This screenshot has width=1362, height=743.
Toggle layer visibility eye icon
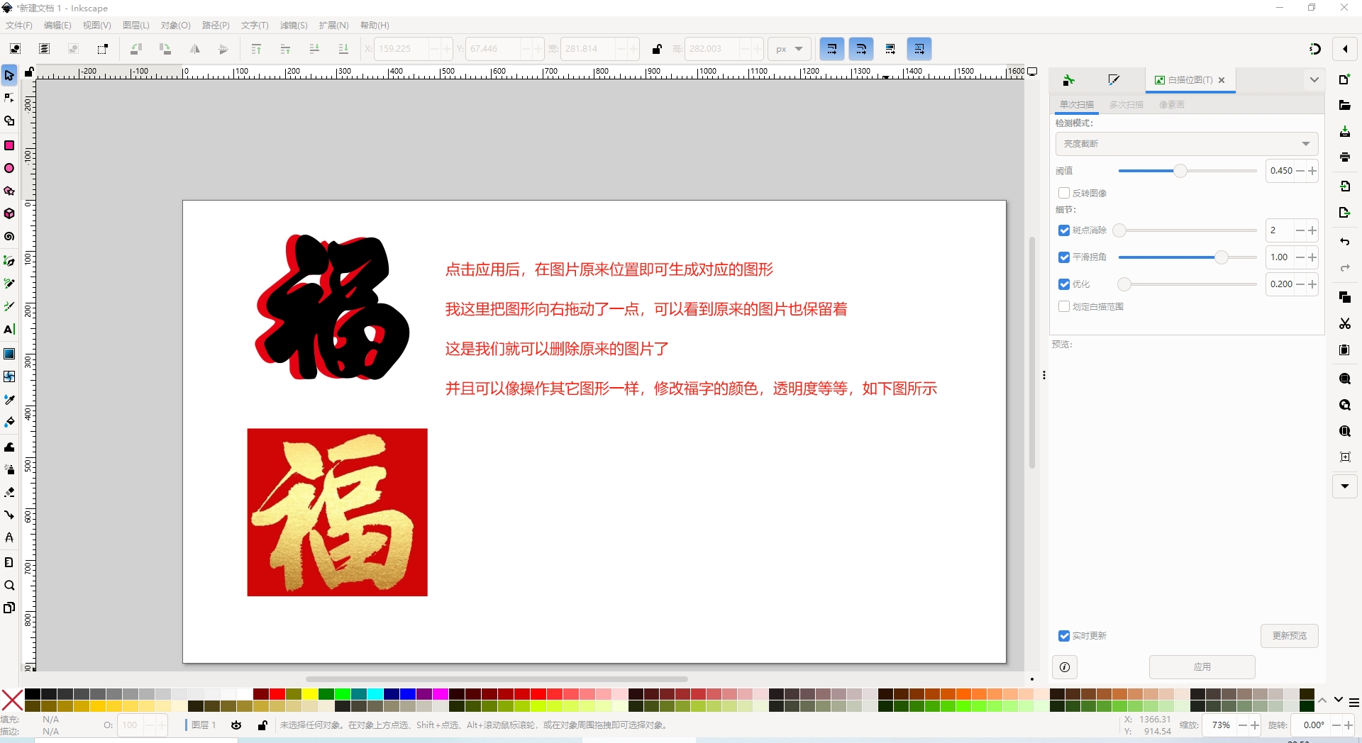click(x=236, y=725)
